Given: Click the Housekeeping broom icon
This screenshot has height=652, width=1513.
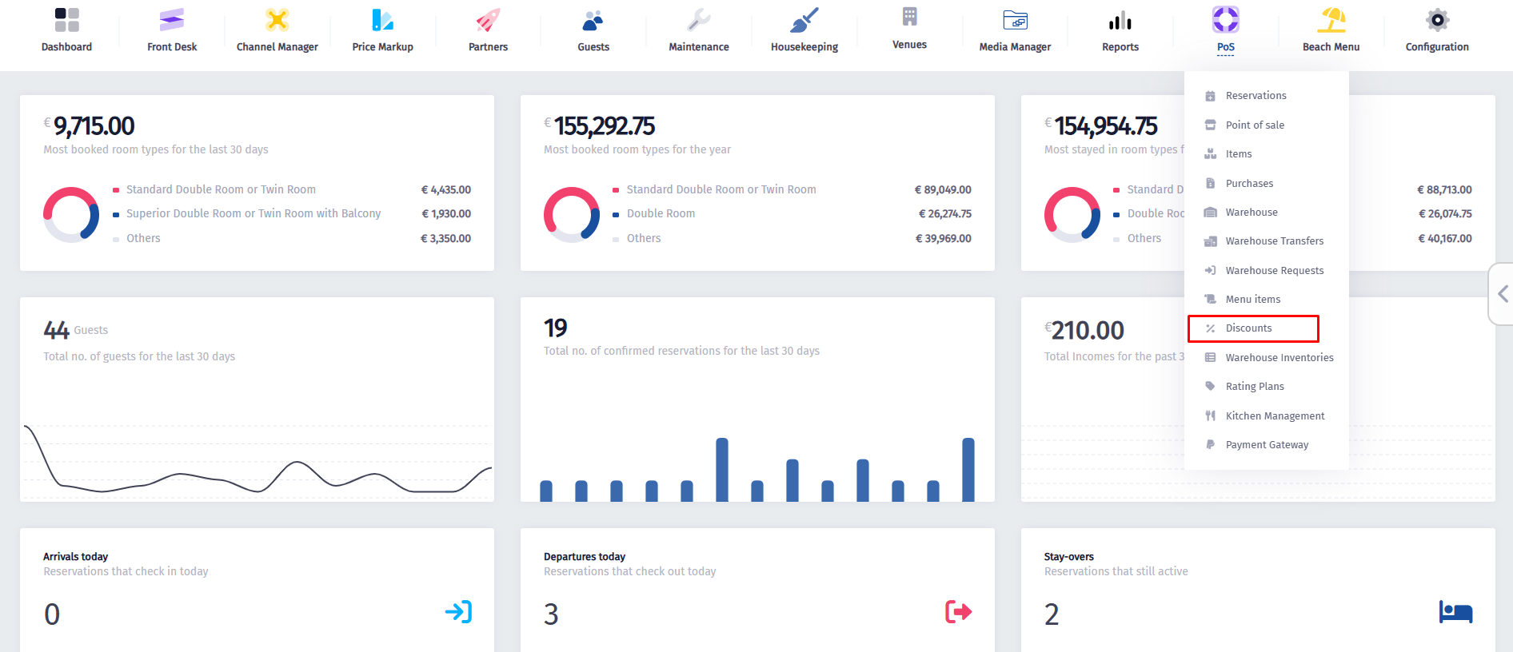Looking at the screenshot, I should coord(804,20).
